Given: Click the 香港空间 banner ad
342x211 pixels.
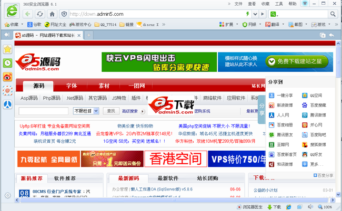Looking at the screenshot, I should pos(176,159).
